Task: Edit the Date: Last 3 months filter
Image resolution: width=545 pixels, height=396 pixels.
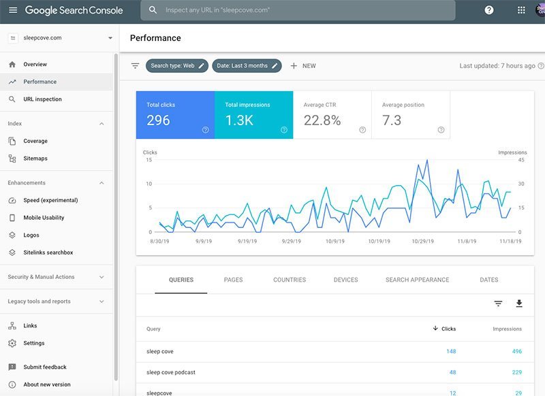Action: (x=247, y=66)
